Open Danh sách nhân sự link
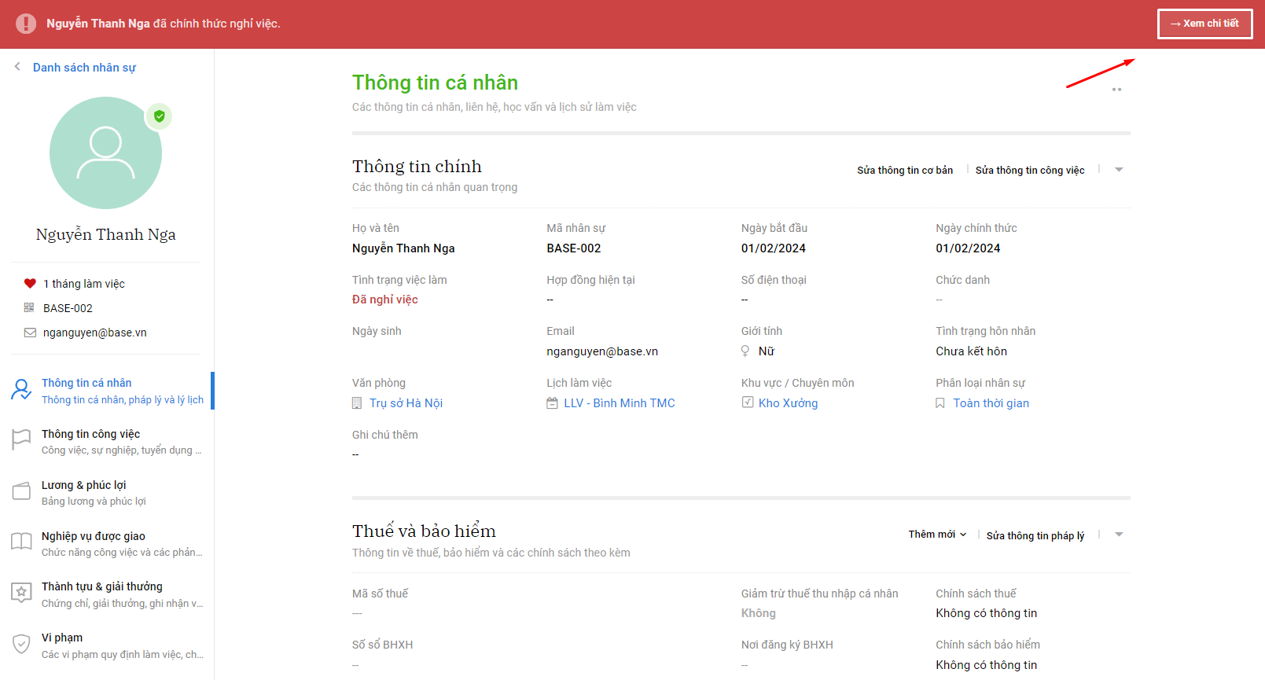 coord(84,68)
